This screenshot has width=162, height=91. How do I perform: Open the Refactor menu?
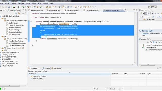13,3
